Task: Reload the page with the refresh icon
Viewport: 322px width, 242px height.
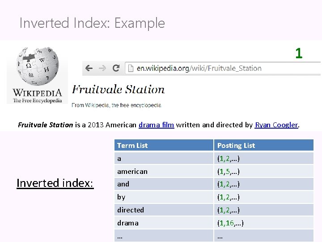Action: [116, 68]
